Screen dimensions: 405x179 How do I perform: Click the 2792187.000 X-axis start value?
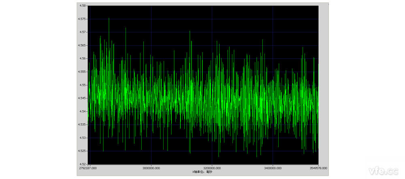(x=89, y=168)
